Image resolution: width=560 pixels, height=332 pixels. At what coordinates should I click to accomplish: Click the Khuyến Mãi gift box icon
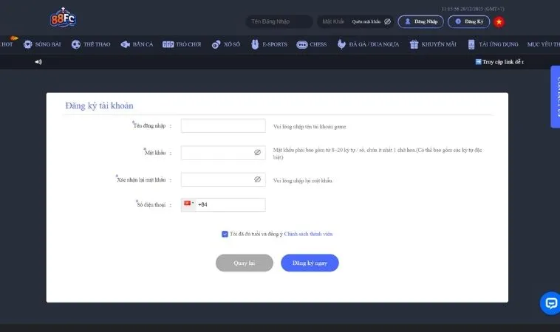pyautogui.click(x=414, y=44)
